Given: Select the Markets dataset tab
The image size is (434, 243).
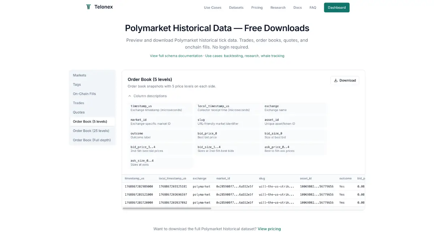Looking at the screenshot, I should [80, 75].
